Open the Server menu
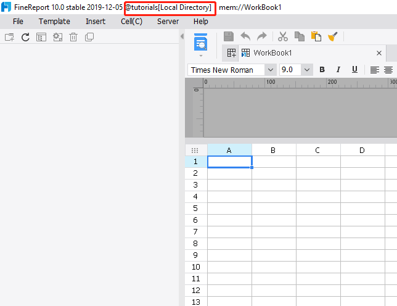 (x=168, y=22)
